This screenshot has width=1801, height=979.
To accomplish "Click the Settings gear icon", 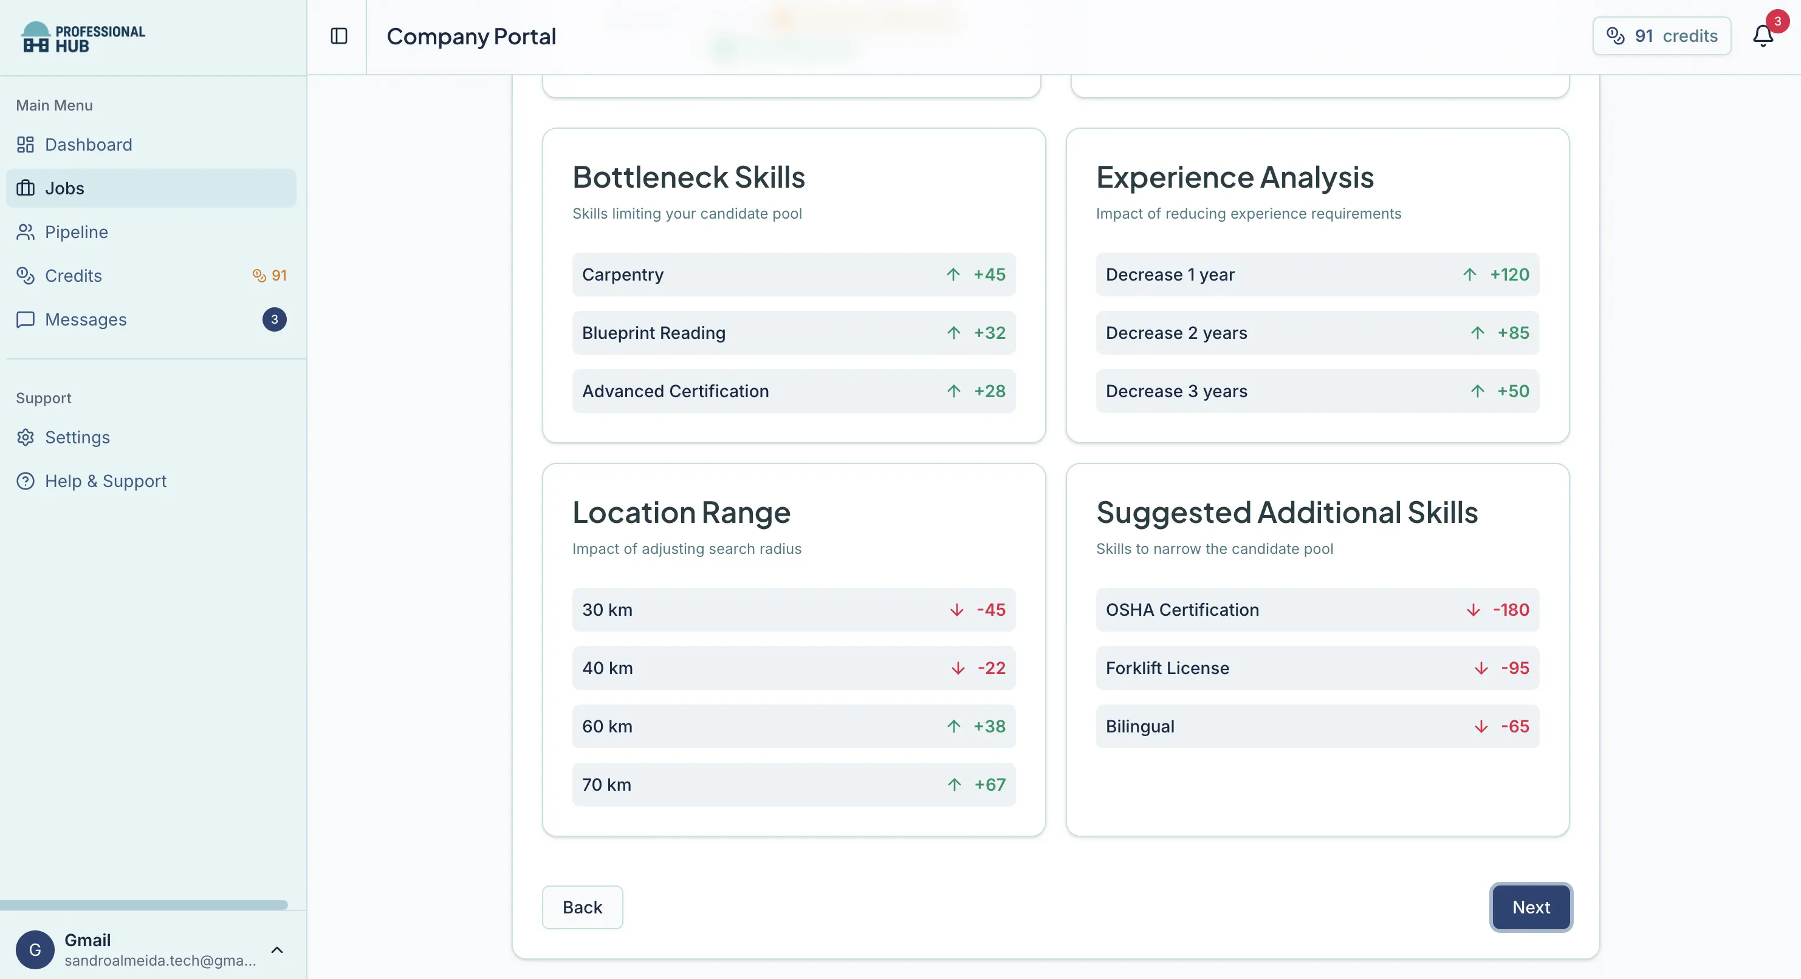I will [x=25, y=437].
